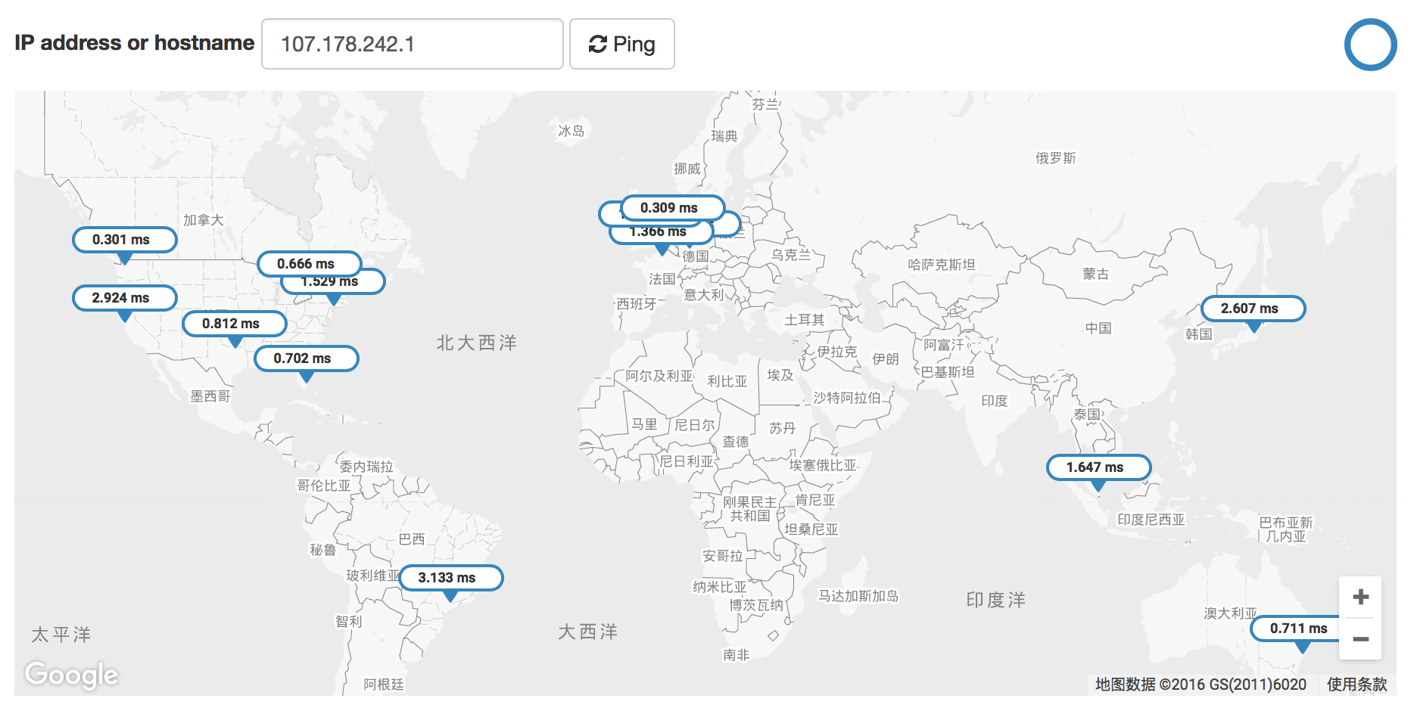
Task: Zoom in with the plus map control
Action: [1360, 597]
